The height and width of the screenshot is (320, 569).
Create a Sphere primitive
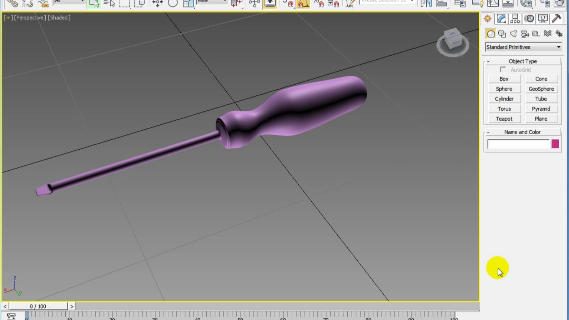pyautogui.click(x=504, y=89)
